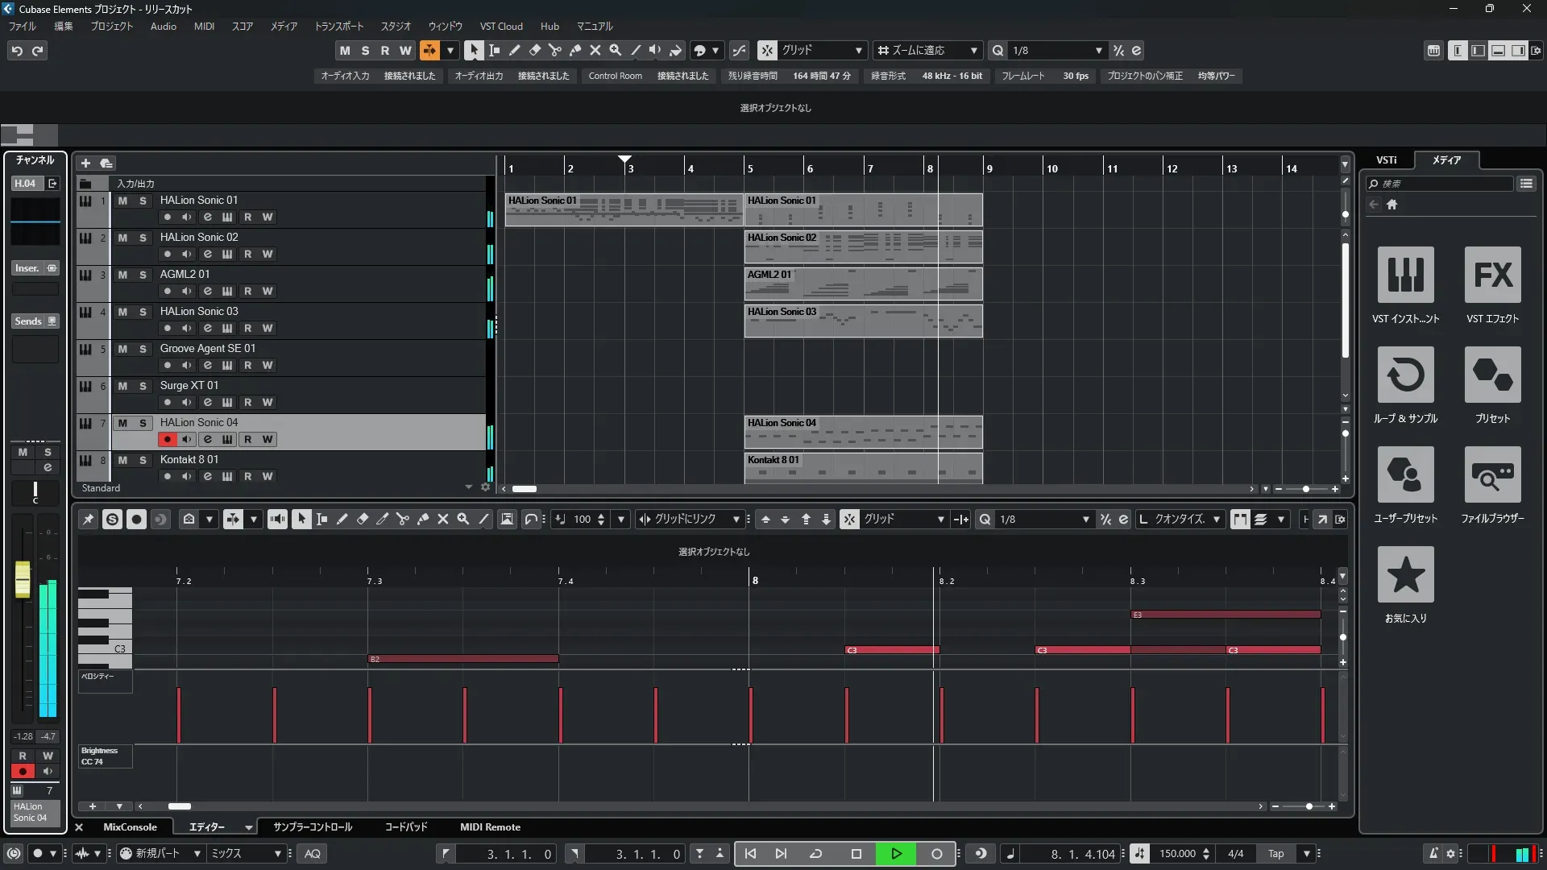Open the snap-to-zoom dropdown
This screenshot has width=1547, height=870.
click(x=973, y=50)
